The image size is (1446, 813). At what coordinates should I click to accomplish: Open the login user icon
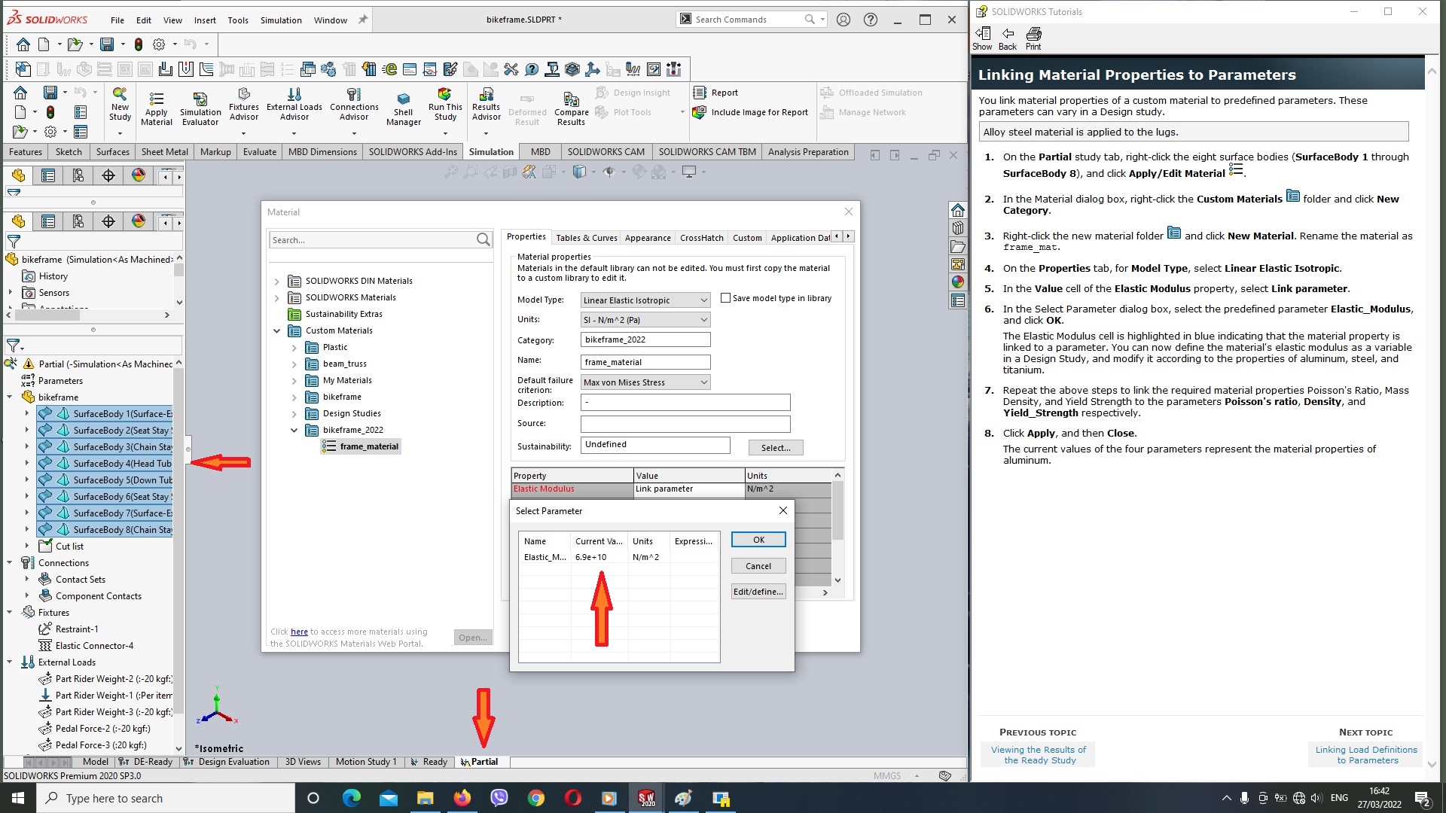point(843,20)
